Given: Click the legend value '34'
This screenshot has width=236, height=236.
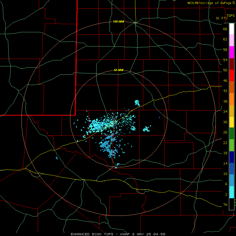Looking at the screenshot, I should [225, 112].
